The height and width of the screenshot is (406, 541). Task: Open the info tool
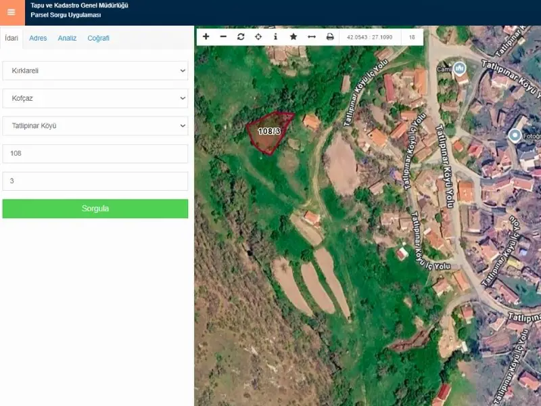[x=275, y=37]
